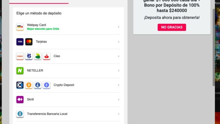Select the Ethereum icon
This screenshot has height=124, width=220.
(x=46, y=85)
